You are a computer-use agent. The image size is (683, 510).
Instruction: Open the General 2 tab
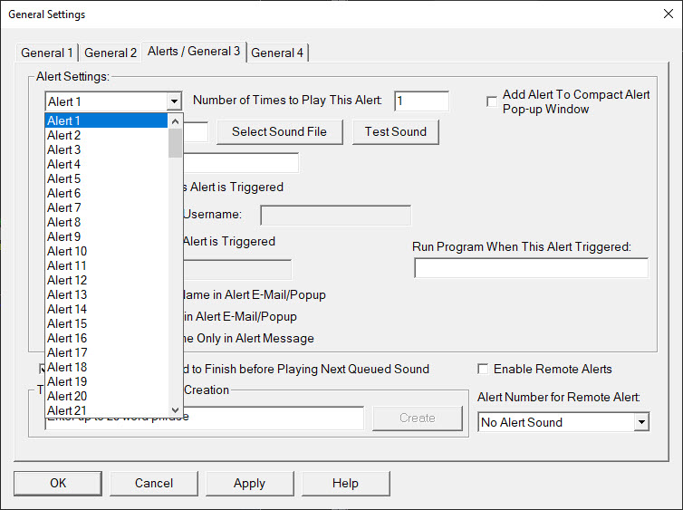111,53
